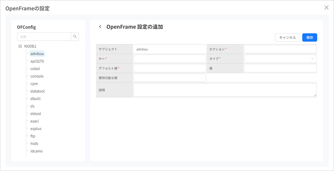The height and width of the screenshot is (171, 334).
Task: Select the console node in OFConfig
Action: coord(36,76)
